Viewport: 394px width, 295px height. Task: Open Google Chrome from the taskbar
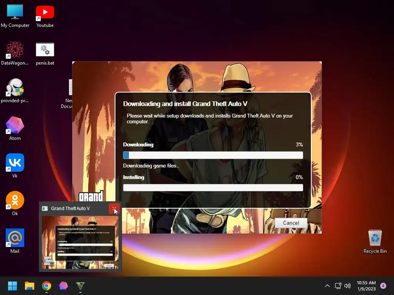tap(47, 286)
